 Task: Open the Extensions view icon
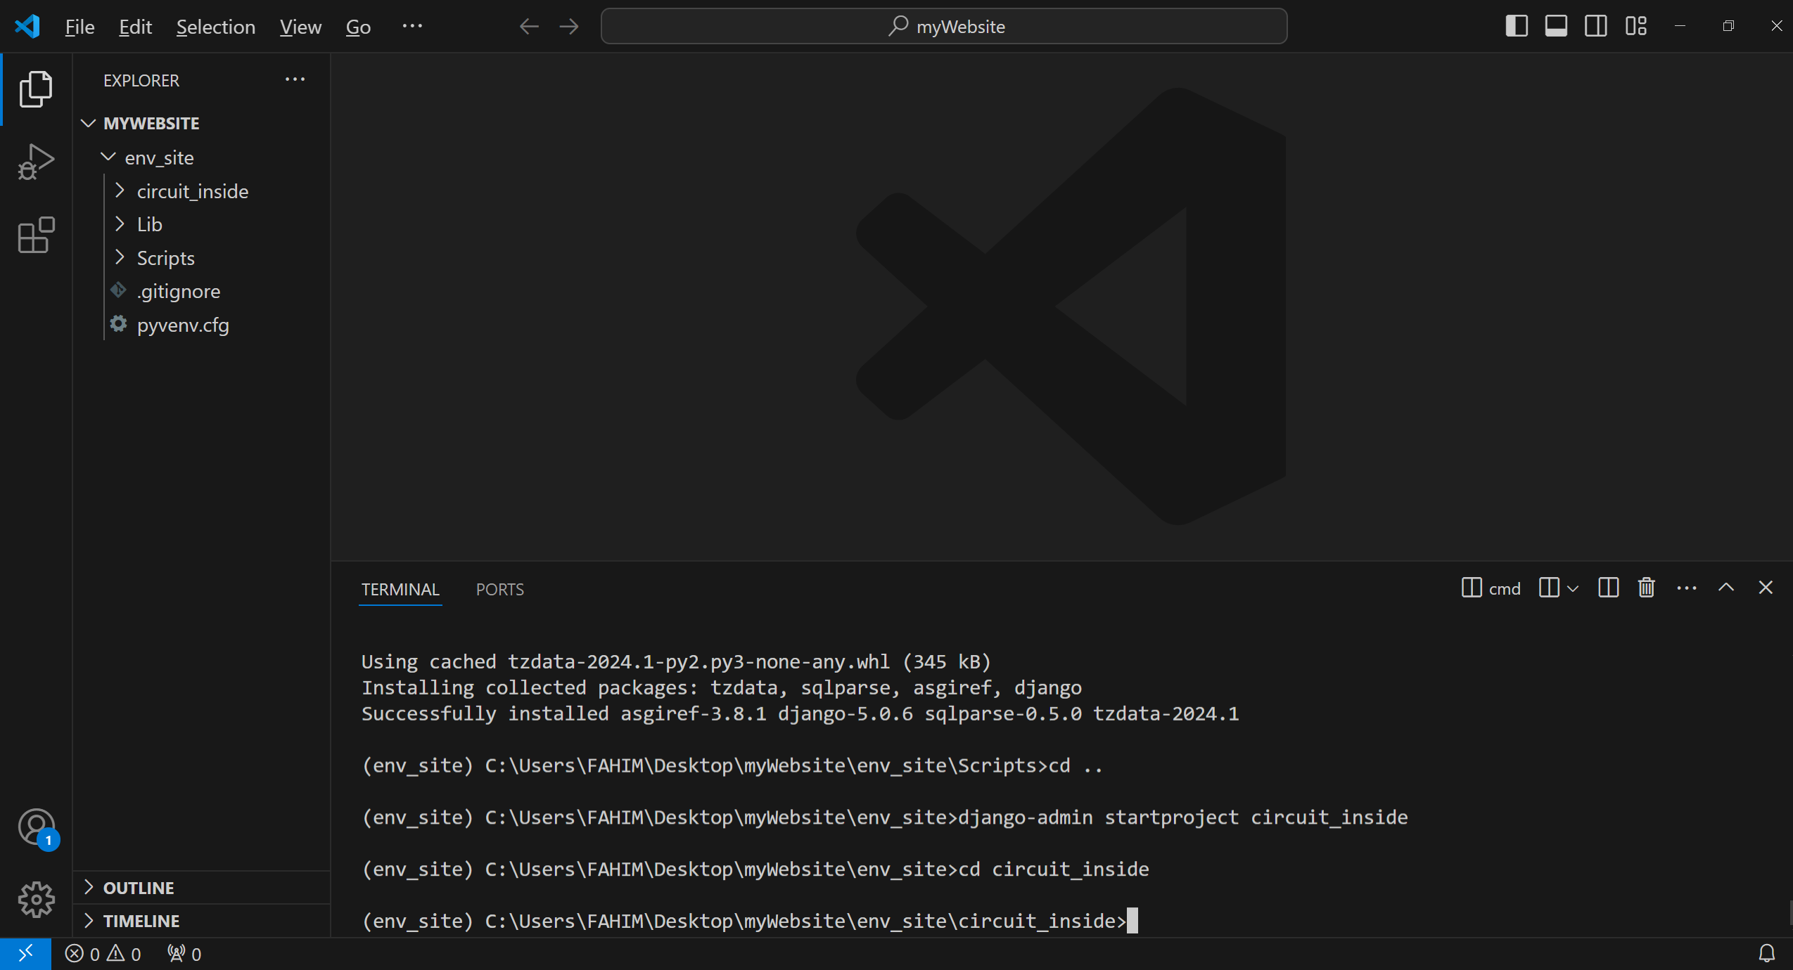(x=36, y=235)
